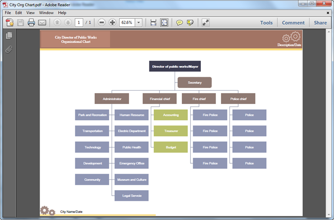Click the Share pane button
The width and height of the screenshot is (334, 220).
pos(320,22)
